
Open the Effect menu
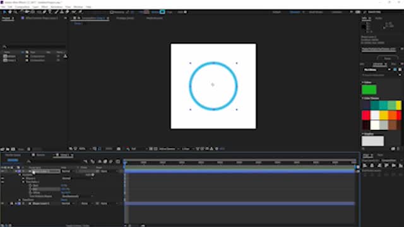tap(45, 7)
